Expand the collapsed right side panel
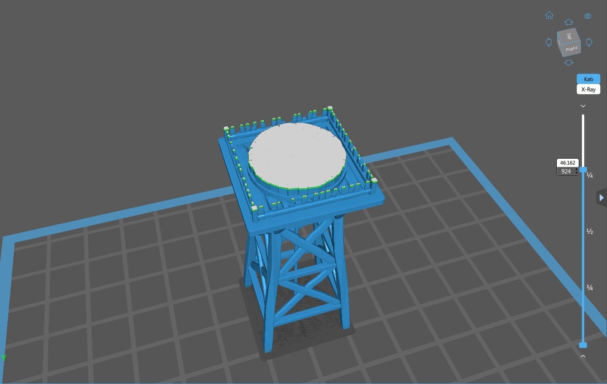The image size is (607, 384). [602, 197]
